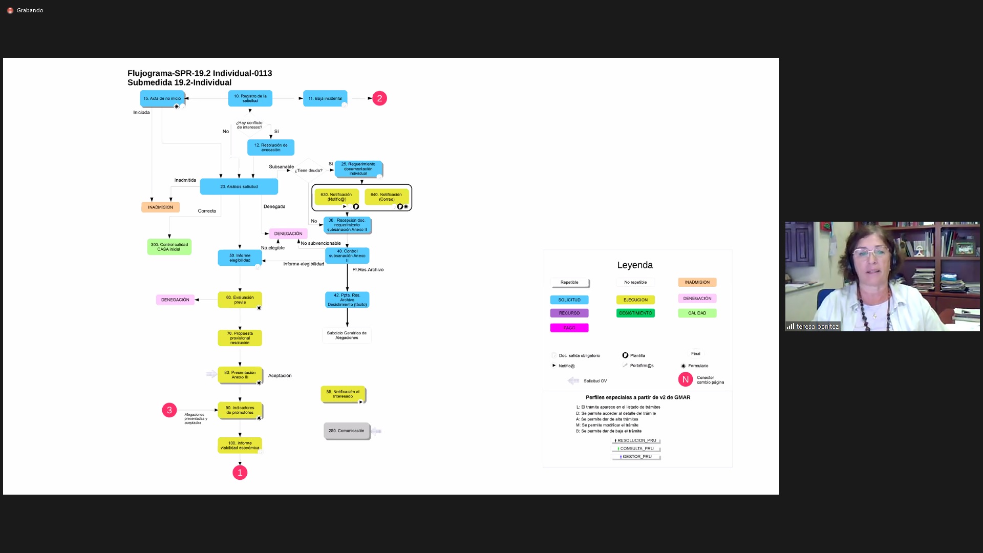Click the Notific@ play arrow legend icon

(554, 366)
